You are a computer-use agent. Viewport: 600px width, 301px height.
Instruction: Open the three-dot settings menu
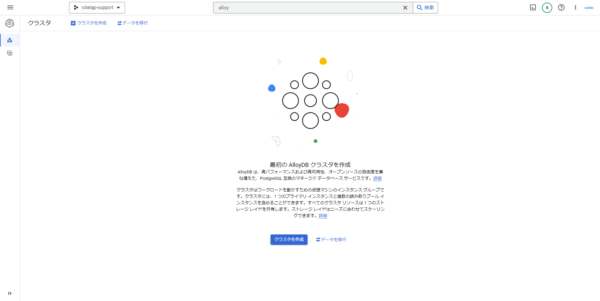pos(575,8)
